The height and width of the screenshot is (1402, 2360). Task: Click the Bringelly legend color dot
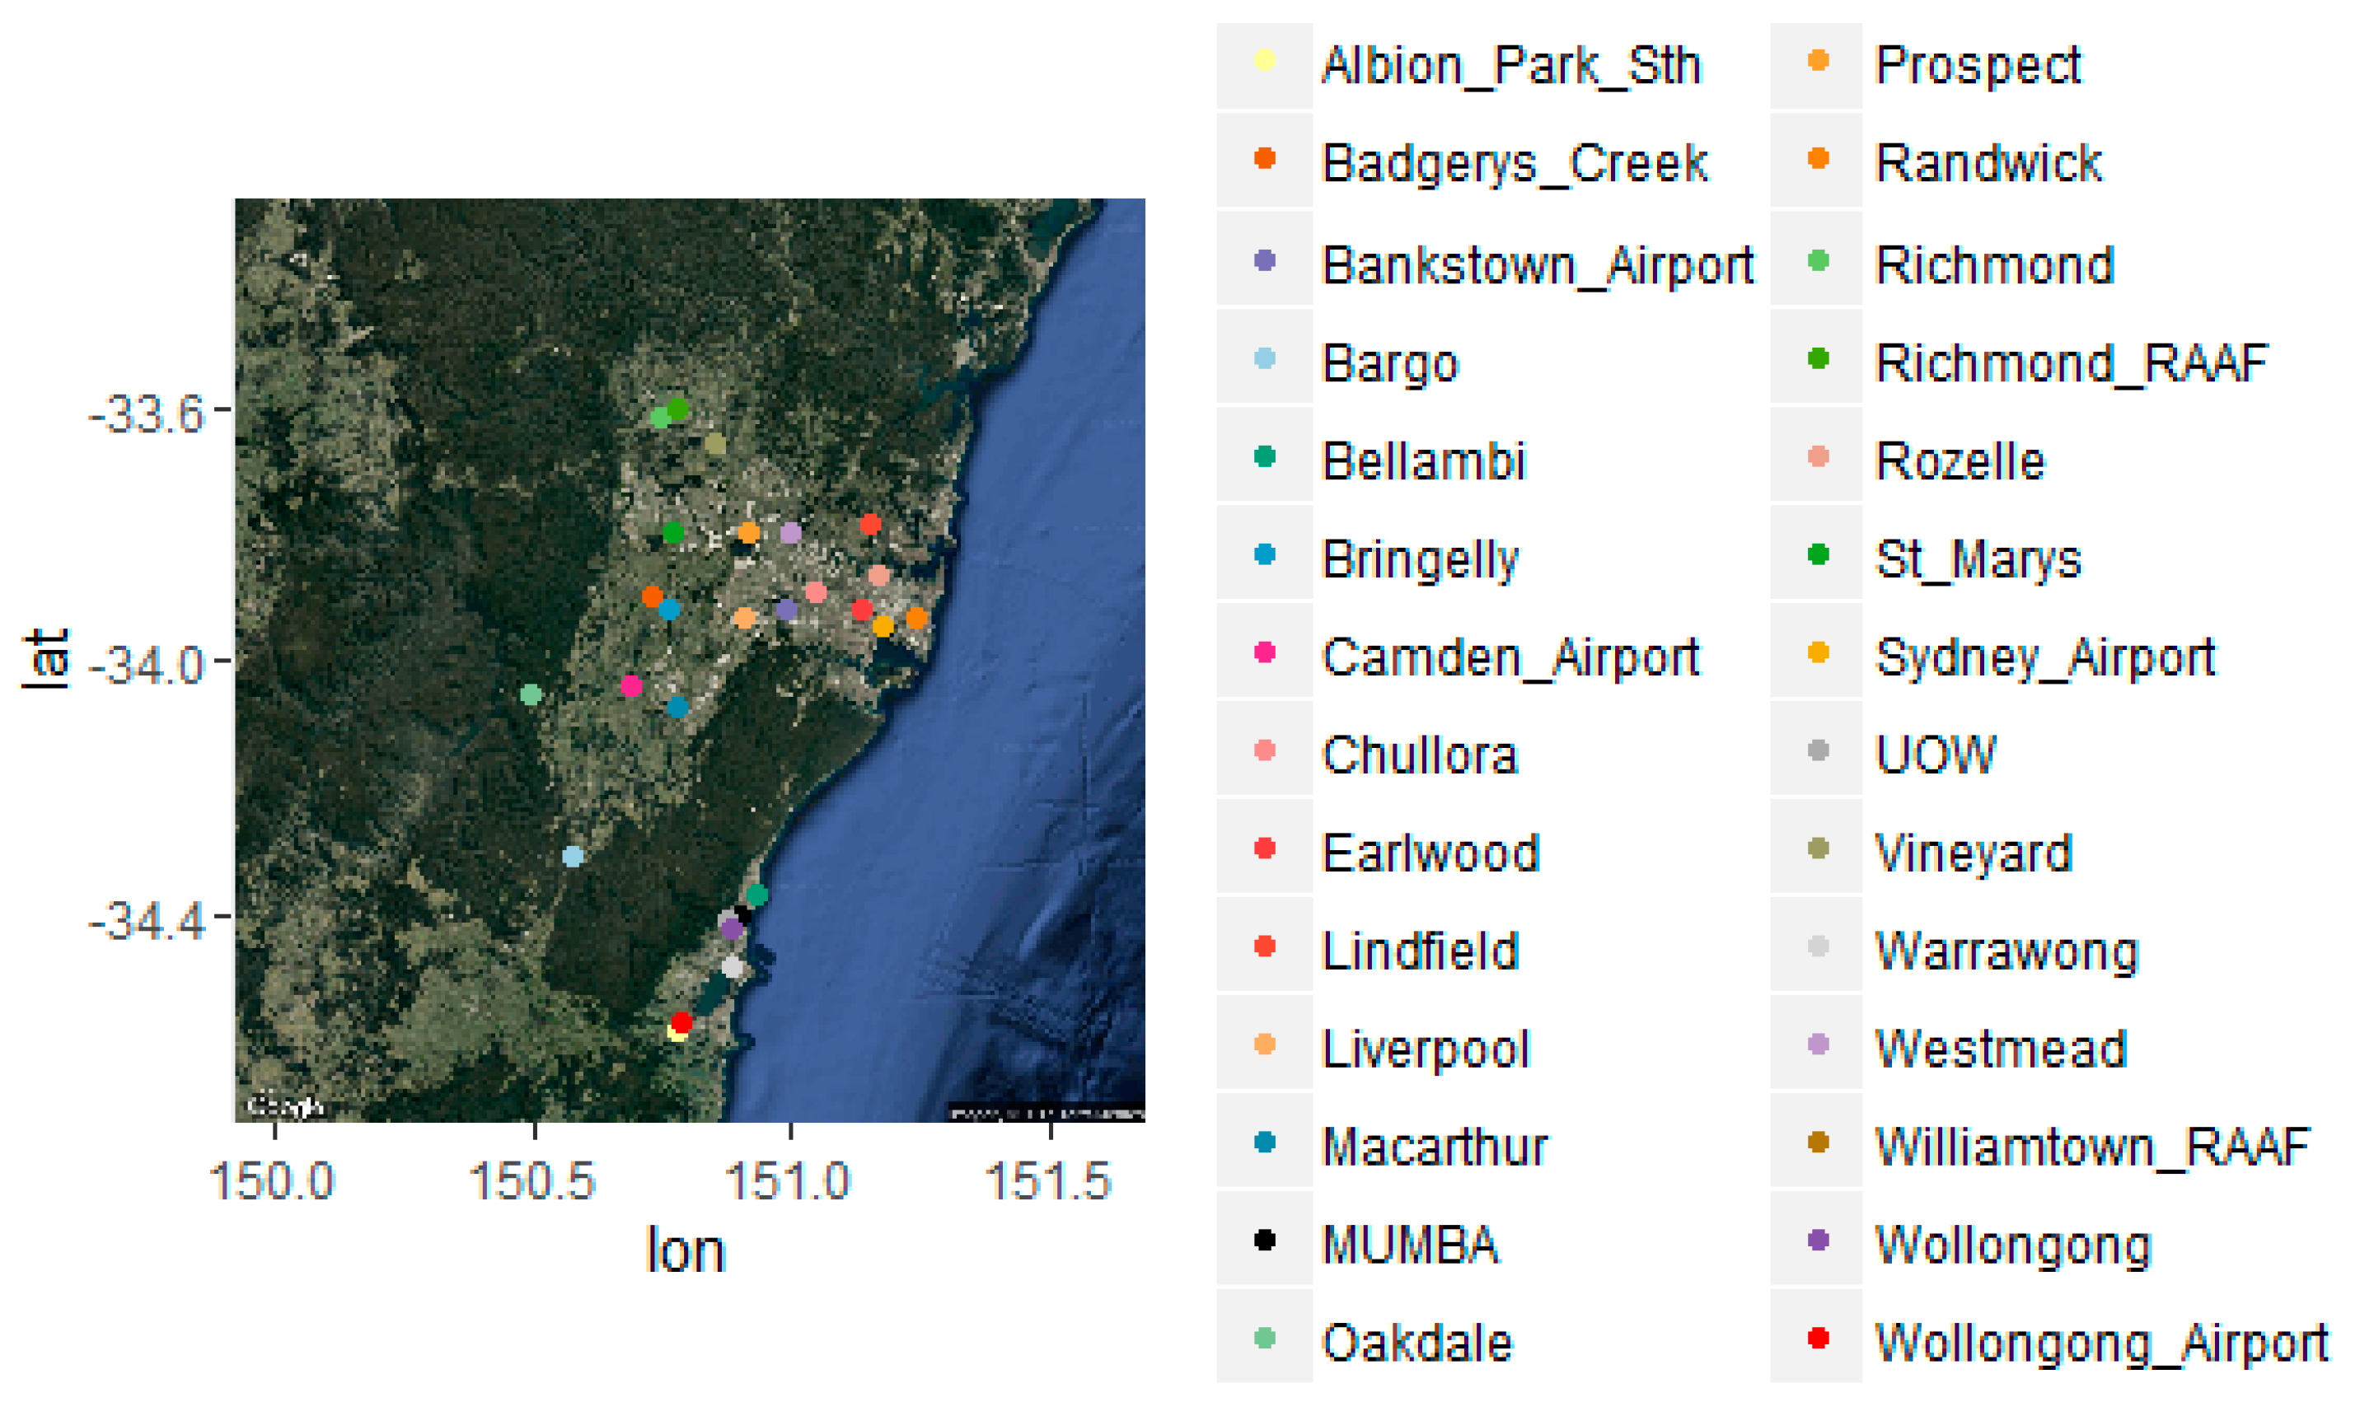[1264, 554]
